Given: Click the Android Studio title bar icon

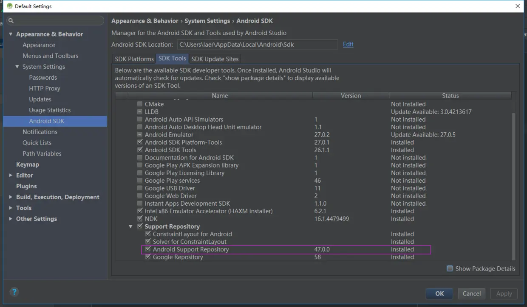Looking at the screenshot, I should [x=10, y=6].
